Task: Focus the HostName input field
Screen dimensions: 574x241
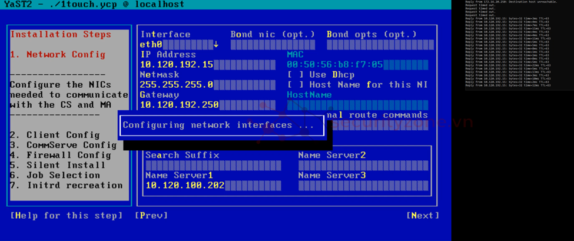Action: [357, 105]
